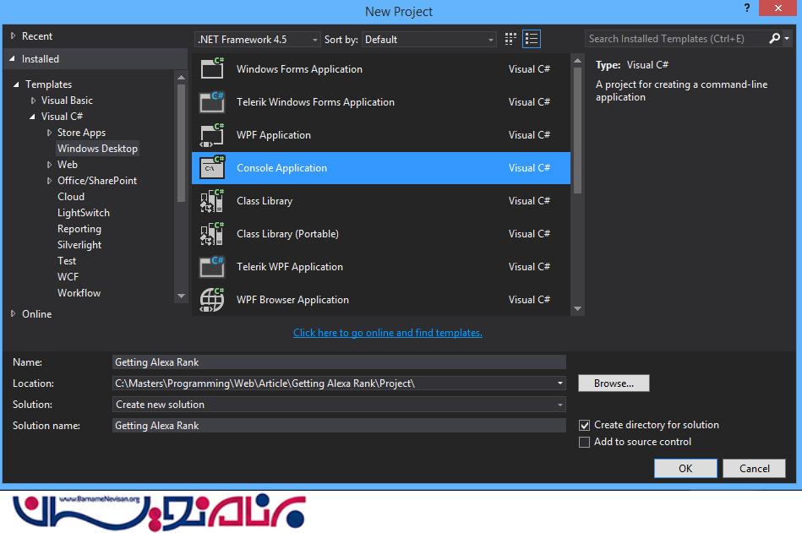802x533 pixels.
Task: Expand the Store Apps tree node
Action: 50,133
